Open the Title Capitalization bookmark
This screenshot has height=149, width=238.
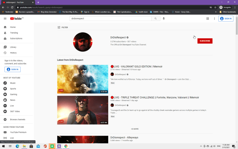(122, 12)
